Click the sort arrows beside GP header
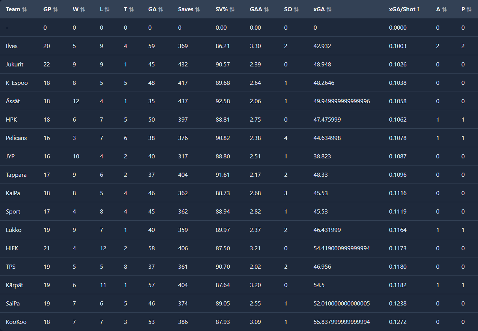478x331 pixels. tap(55, 9)
